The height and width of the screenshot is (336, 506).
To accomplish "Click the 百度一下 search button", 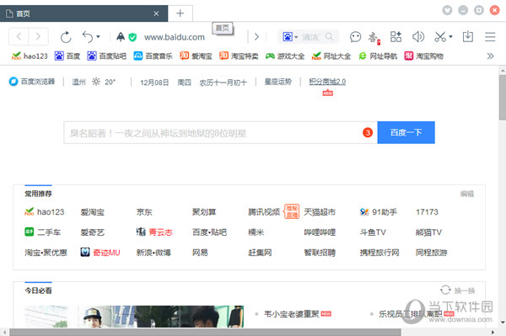I will click(x=406, y=132).
